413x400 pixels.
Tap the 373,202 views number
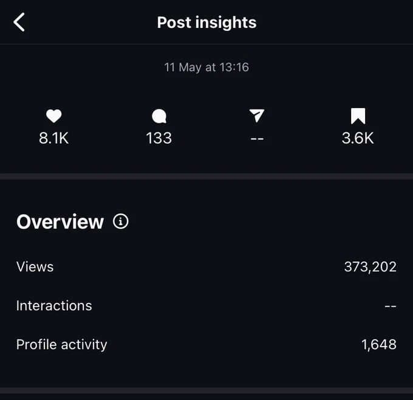point(370,267)
